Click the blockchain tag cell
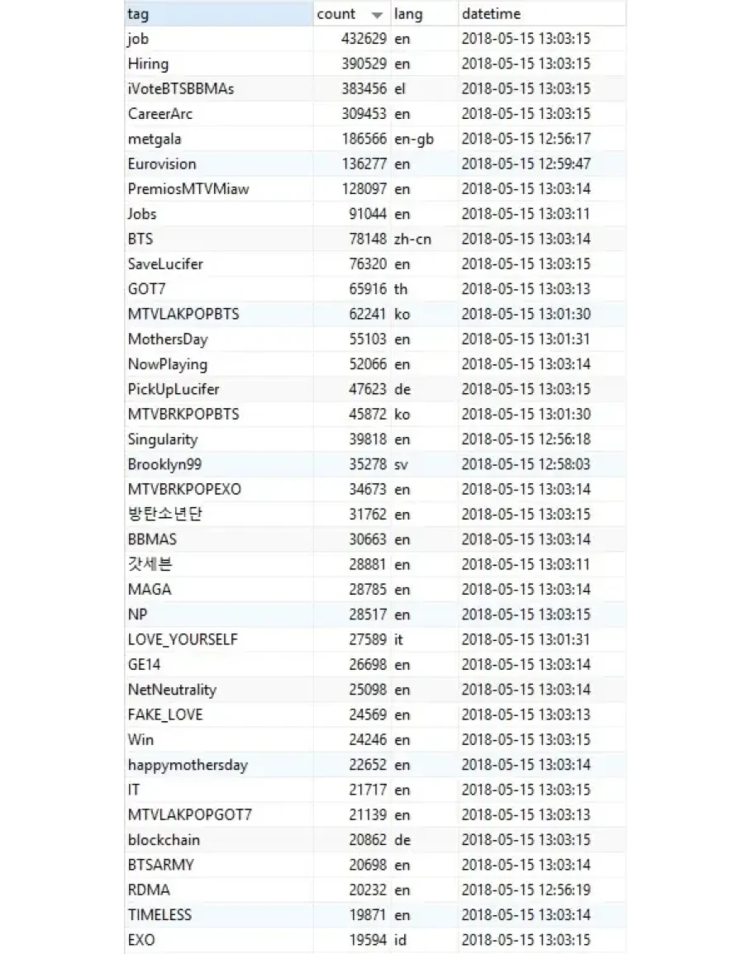Screen dimensions: 752x954 click(x=164, y=840)
